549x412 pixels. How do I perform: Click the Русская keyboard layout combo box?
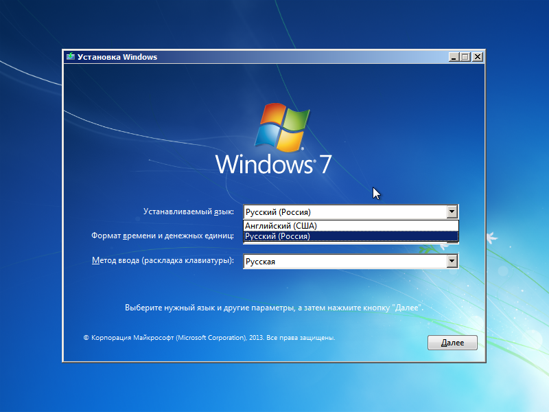click(x=351, y=262)
